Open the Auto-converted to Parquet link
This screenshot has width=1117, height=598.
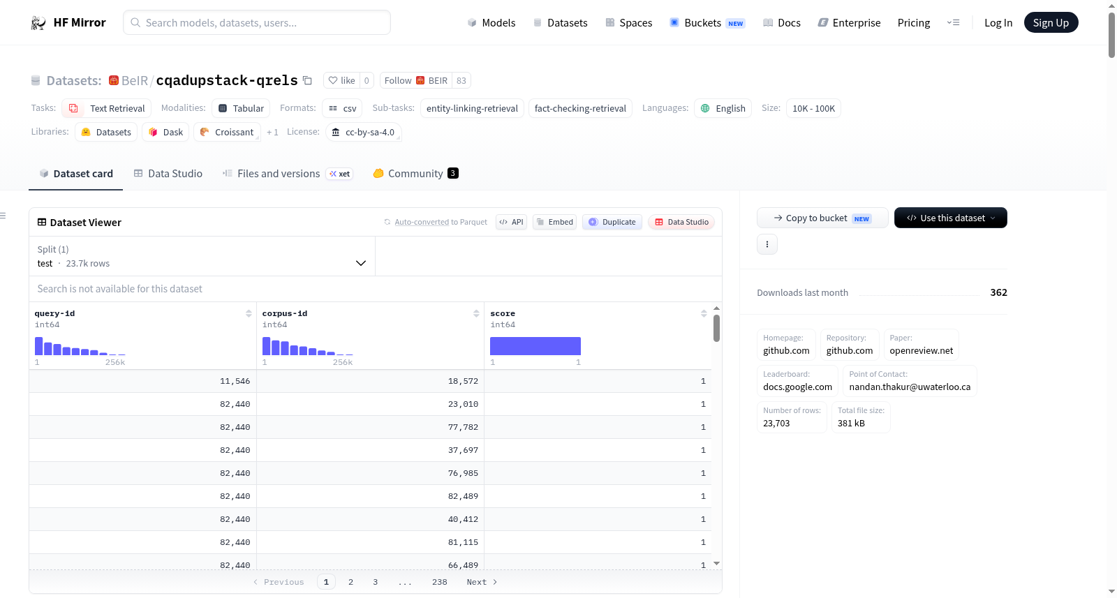coord(422,222)
